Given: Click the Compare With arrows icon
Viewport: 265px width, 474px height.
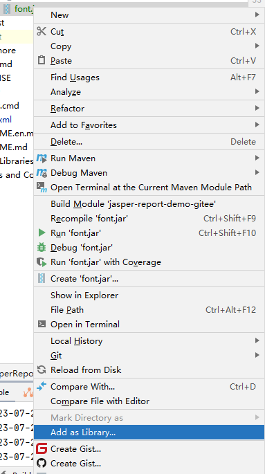Looking at the screenshot, I should pos(42,386).
